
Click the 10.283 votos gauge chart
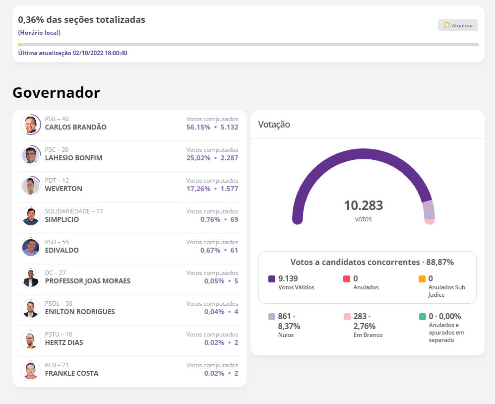(x=363, y=189)
